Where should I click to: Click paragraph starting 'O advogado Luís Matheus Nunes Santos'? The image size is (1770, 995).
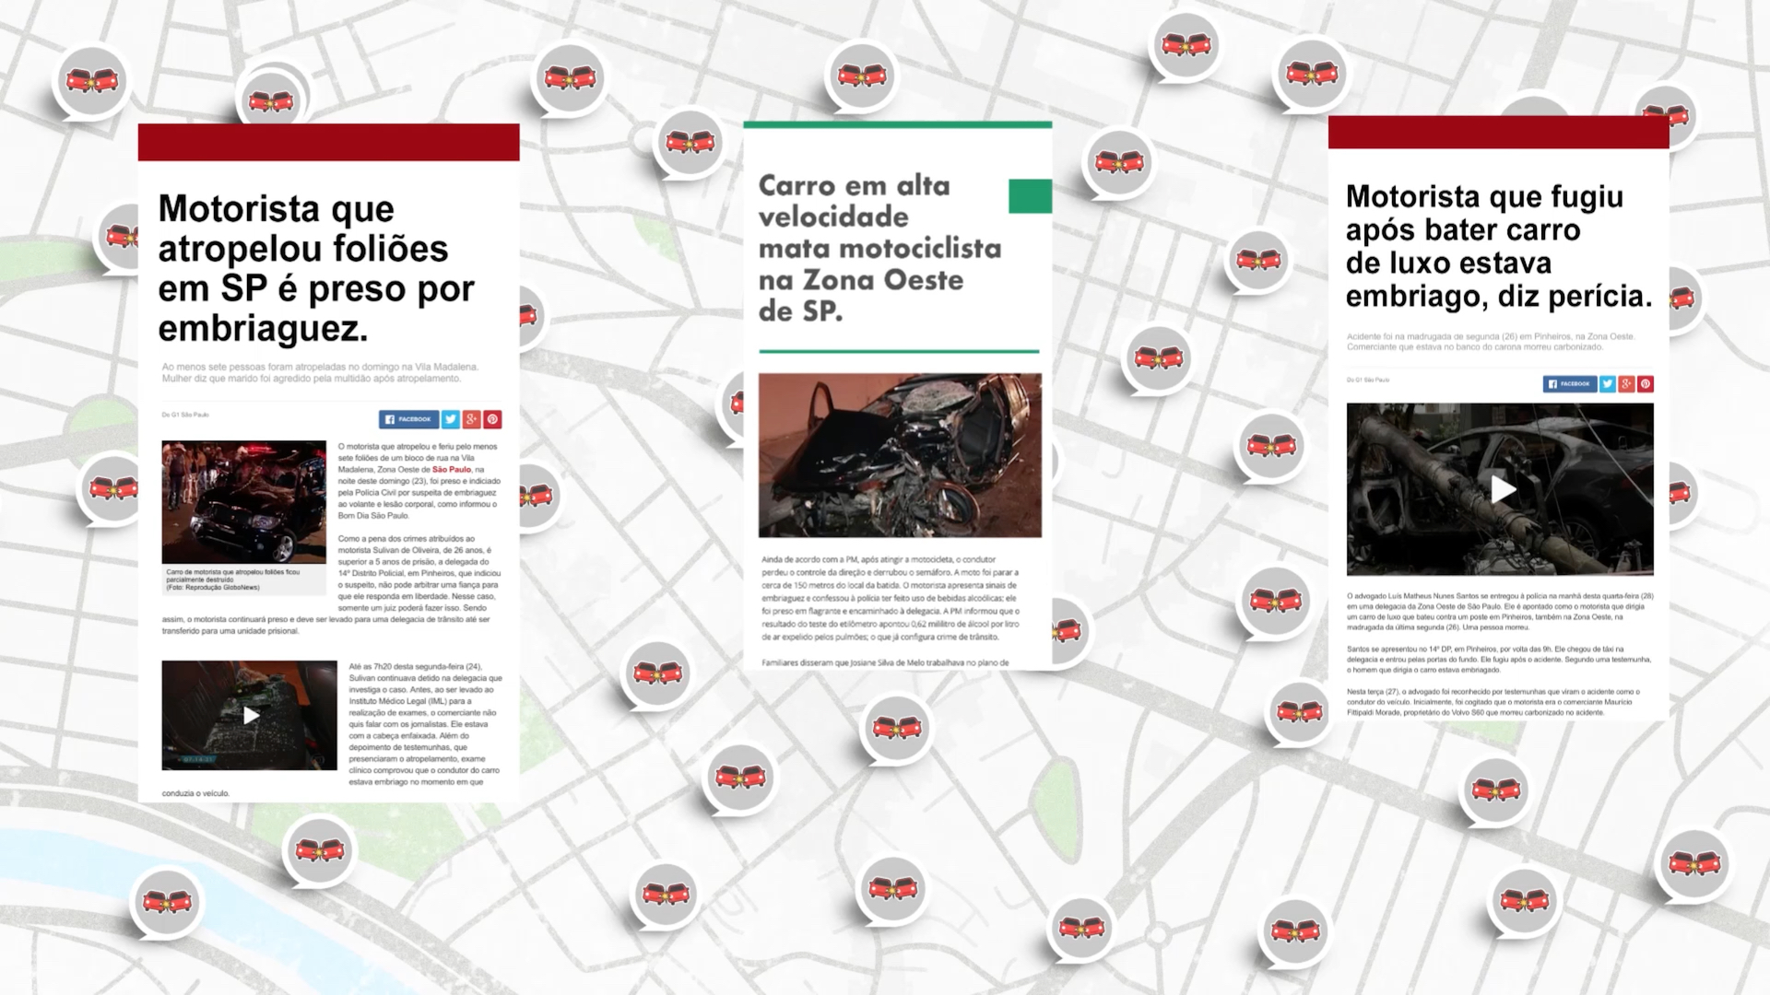click(1500, 612)
